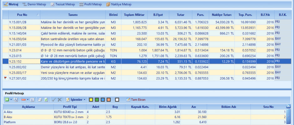The height and width of the screenshot is (125, 294).
Task: Open dropdown arrow next to add icon
Action: pyautogui.click(x=11, y=100)
